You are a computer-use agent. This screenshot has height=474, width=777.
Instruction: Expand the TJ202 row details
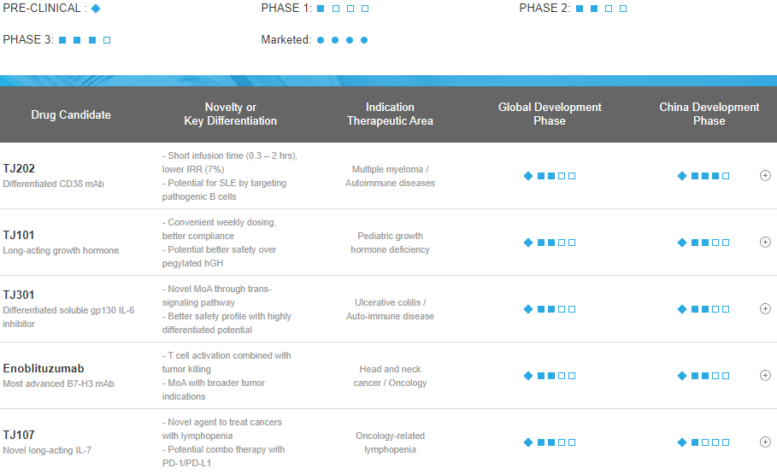pyautogui.click(x=765, y=175)
